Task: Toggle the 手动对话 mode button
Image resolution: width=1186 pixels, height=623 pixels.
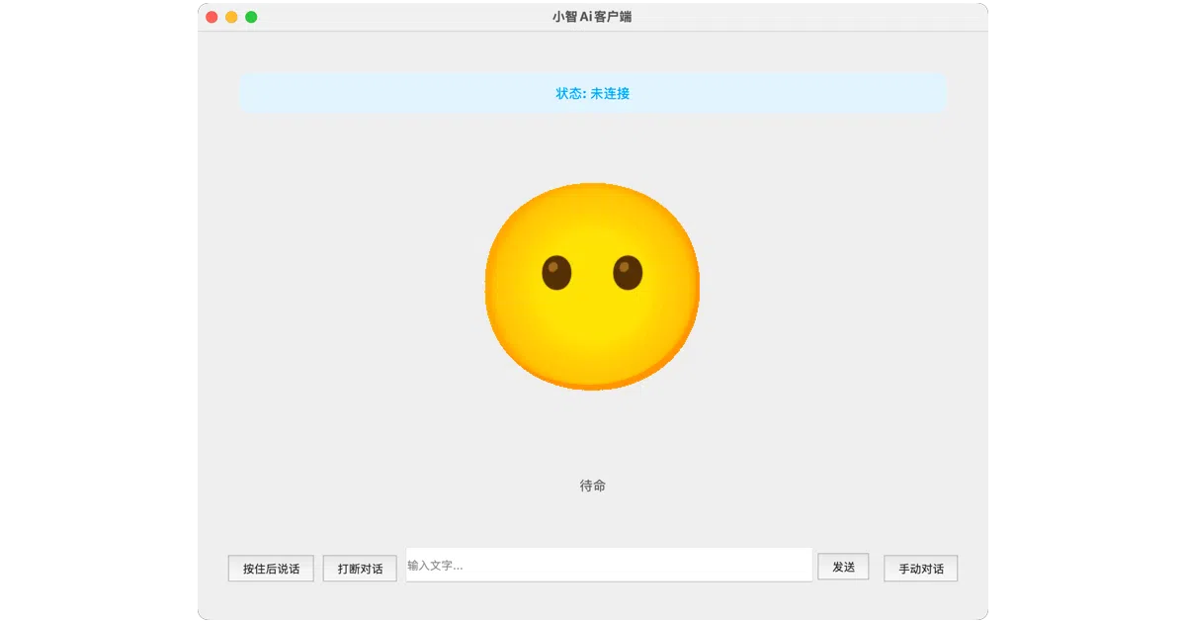Action: [x=920, y=569]
